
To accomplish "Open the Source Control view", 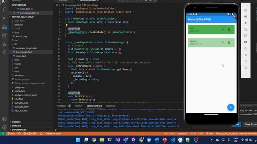I will [4, 18].
